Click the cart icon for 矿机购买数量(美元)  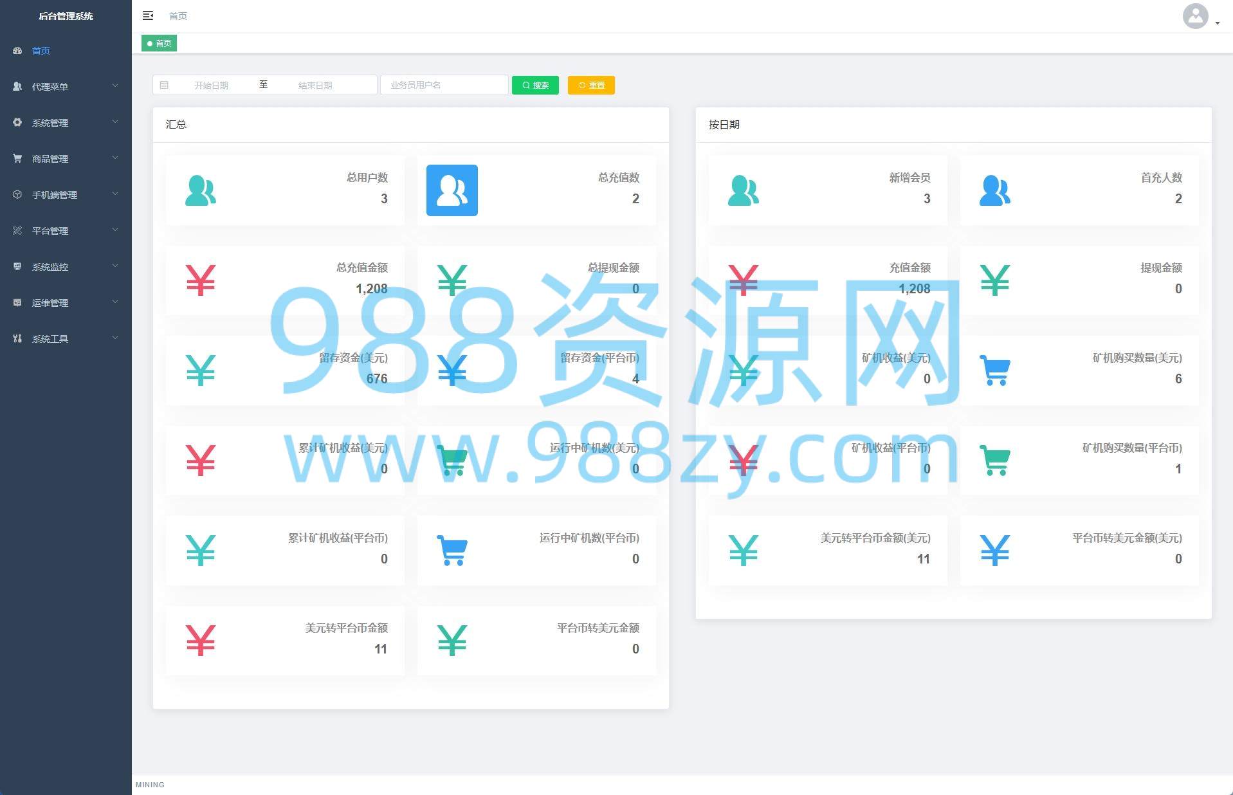point(994,370)
